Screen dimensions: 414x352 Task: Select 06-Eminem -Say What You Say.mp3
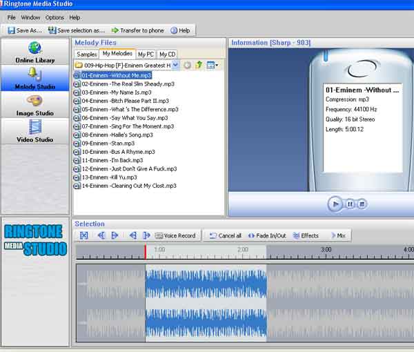click(121, 118)
